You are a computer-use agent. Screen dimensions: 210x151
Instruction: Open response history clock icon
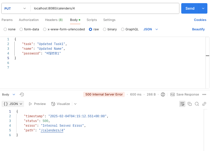pos(22,94)
